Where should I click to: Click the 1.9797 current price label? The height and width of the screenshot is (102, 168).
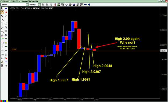coord(163,51)
